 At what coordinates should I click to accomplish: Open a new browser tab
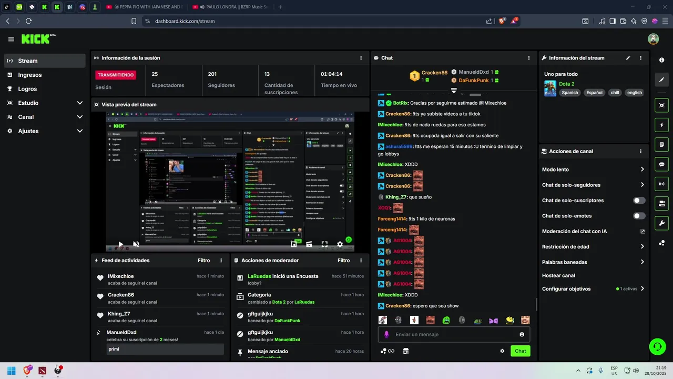(280, 7)
